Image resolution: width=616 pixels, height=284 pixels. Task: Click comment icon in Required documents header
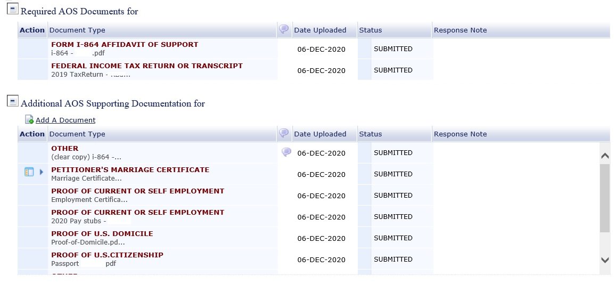[284, 29]
